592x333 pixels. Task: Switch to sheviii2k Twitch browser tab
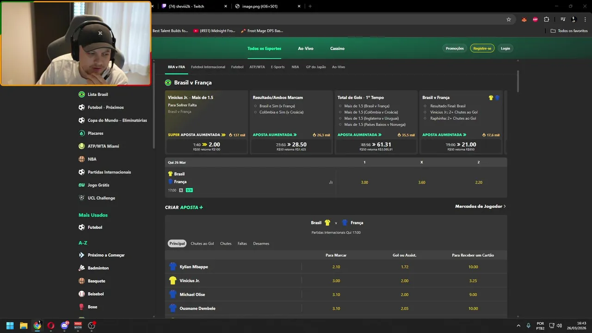193,6
